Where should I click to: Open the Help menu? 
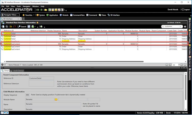(42, 6)
